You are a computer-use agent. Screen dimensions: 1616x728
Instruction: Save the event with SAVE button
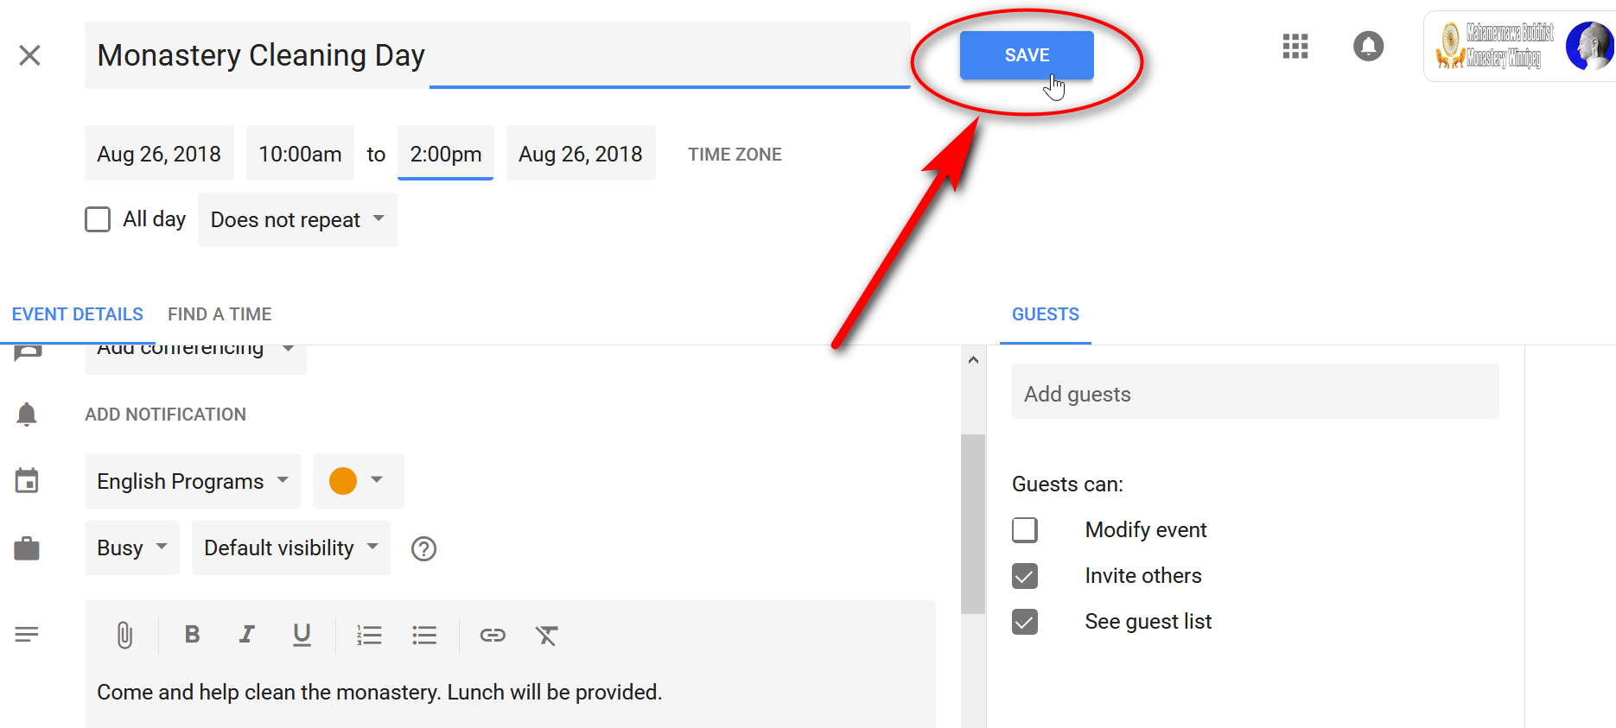(1027, 55)
